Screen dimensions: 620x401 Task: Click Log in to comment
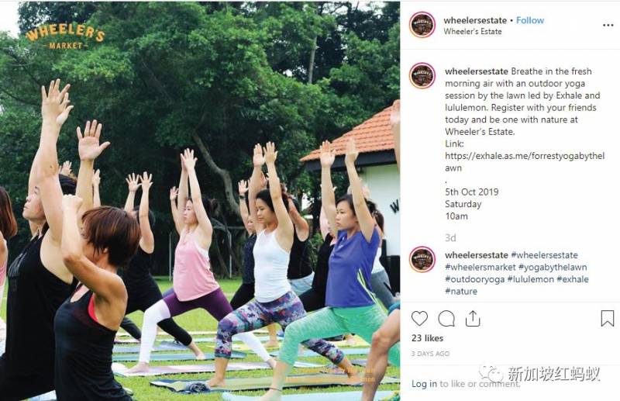pos(424,384)
